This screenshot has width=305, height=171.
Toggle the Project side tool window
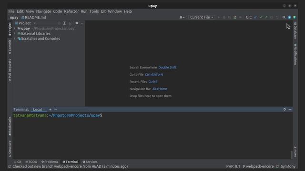[10, 29]
